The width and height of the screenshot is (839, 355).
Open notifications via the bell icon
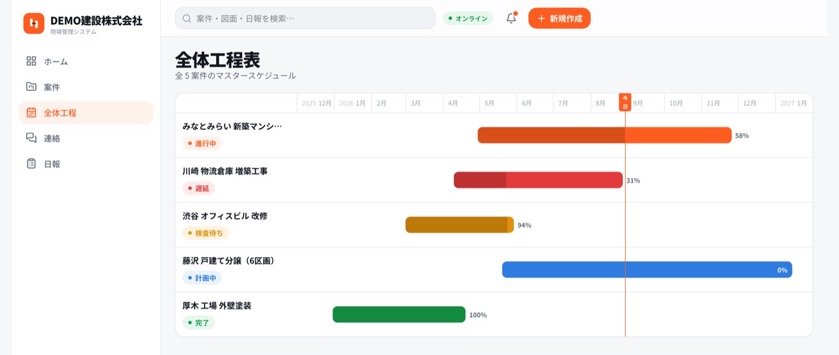(x=511, y=18)
